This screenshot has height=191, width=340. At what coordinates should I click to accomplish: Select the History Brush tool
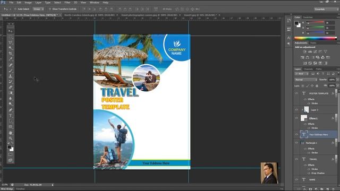coord(11,82)
